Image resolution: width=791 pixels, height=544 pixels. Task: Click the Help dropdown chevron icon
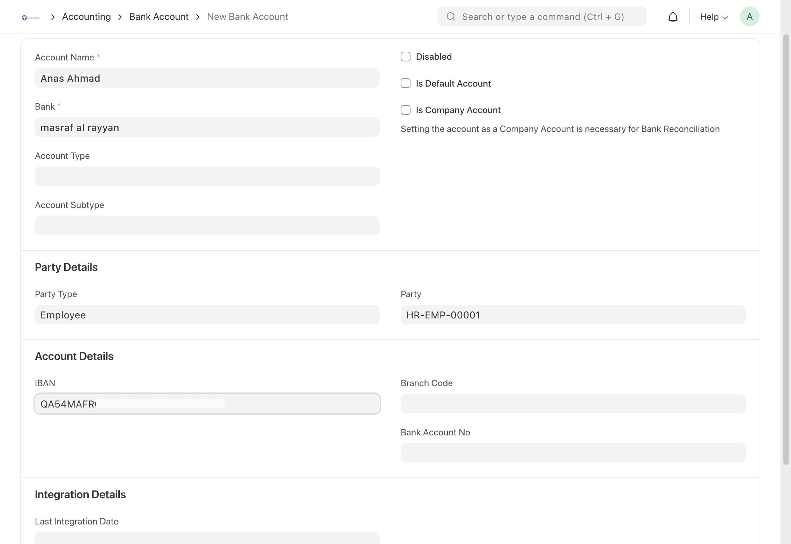point(725,17)
